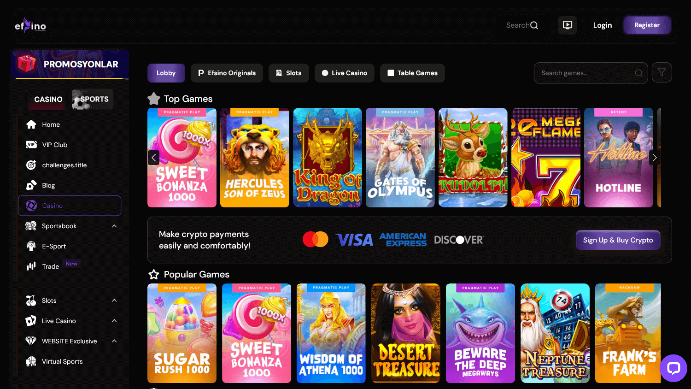The height and width of the screenshot is (389, 691).
Task: Click the Top Games star icon
Action: (x=154, y=99)
